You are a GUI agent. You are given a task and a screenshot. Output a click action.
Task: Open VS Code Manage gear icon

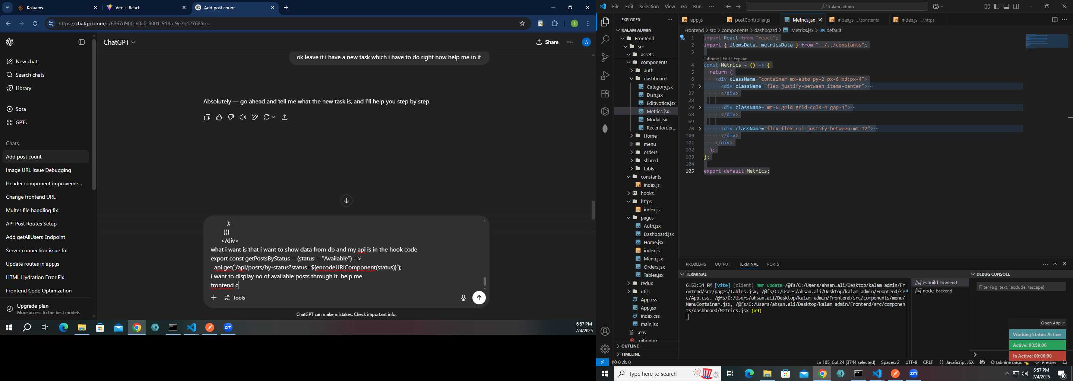click(x=605, y=349)
